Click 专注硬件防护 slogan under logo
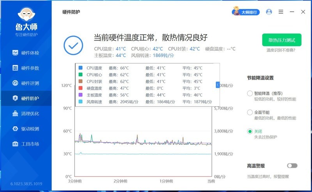This screenshot has width=312, height=192. [26, 35]
